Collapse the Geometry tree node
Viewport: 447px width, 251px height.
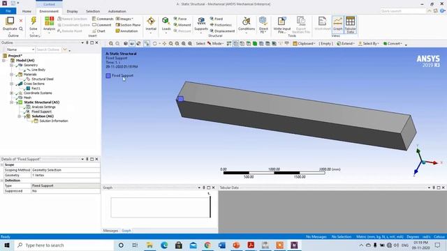coord(11,65)
